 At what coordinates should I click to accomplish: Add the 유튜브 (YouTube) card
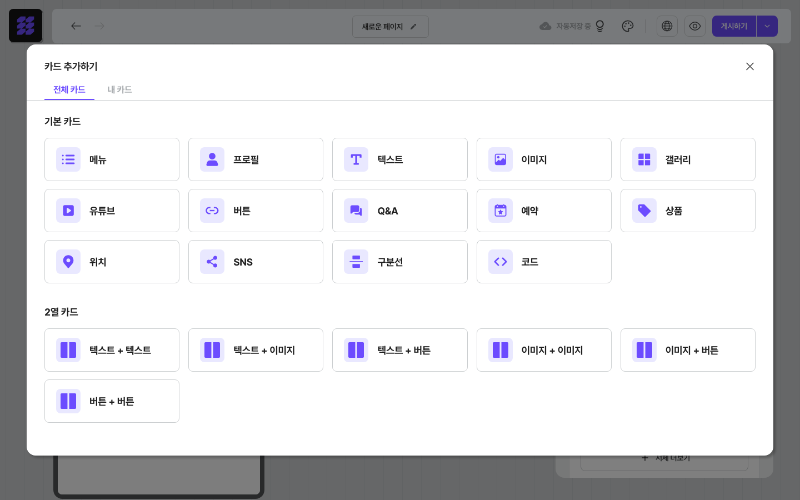(x=112, y=211)
